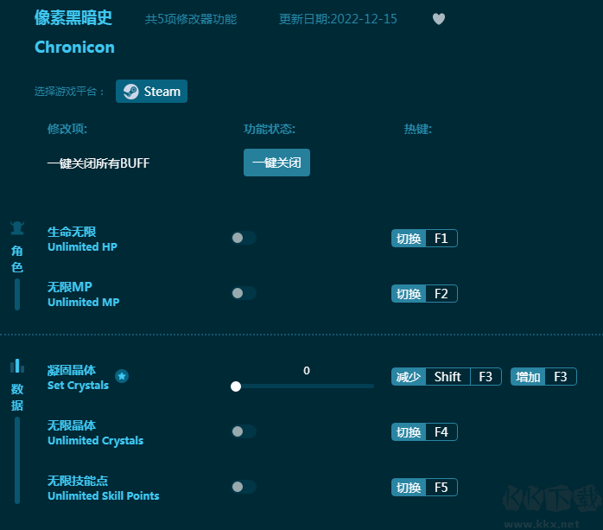Click the F4 hotkey for Unlimited Crystals

click(x=441, y=432)
